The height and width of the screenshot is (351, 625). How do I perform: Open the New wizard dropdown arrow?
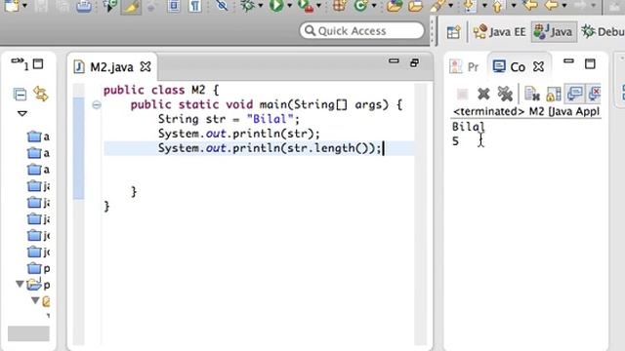(24, 6)
